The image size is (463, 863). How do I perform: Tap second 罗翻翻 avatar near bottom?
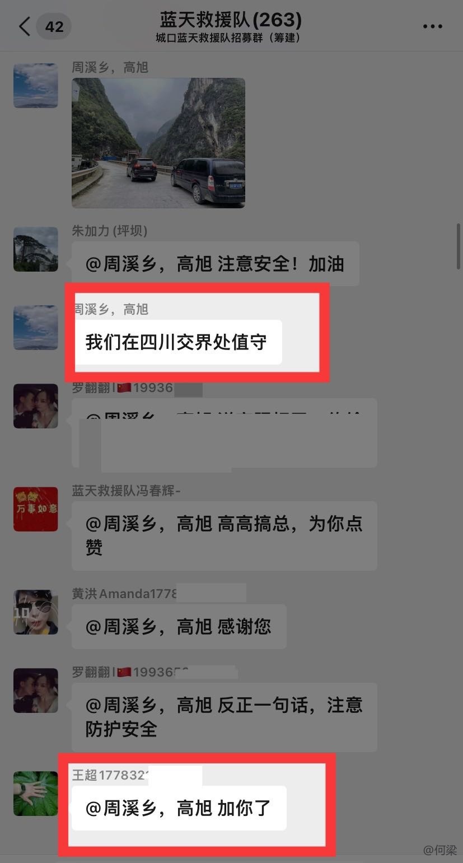click(36, 691)
